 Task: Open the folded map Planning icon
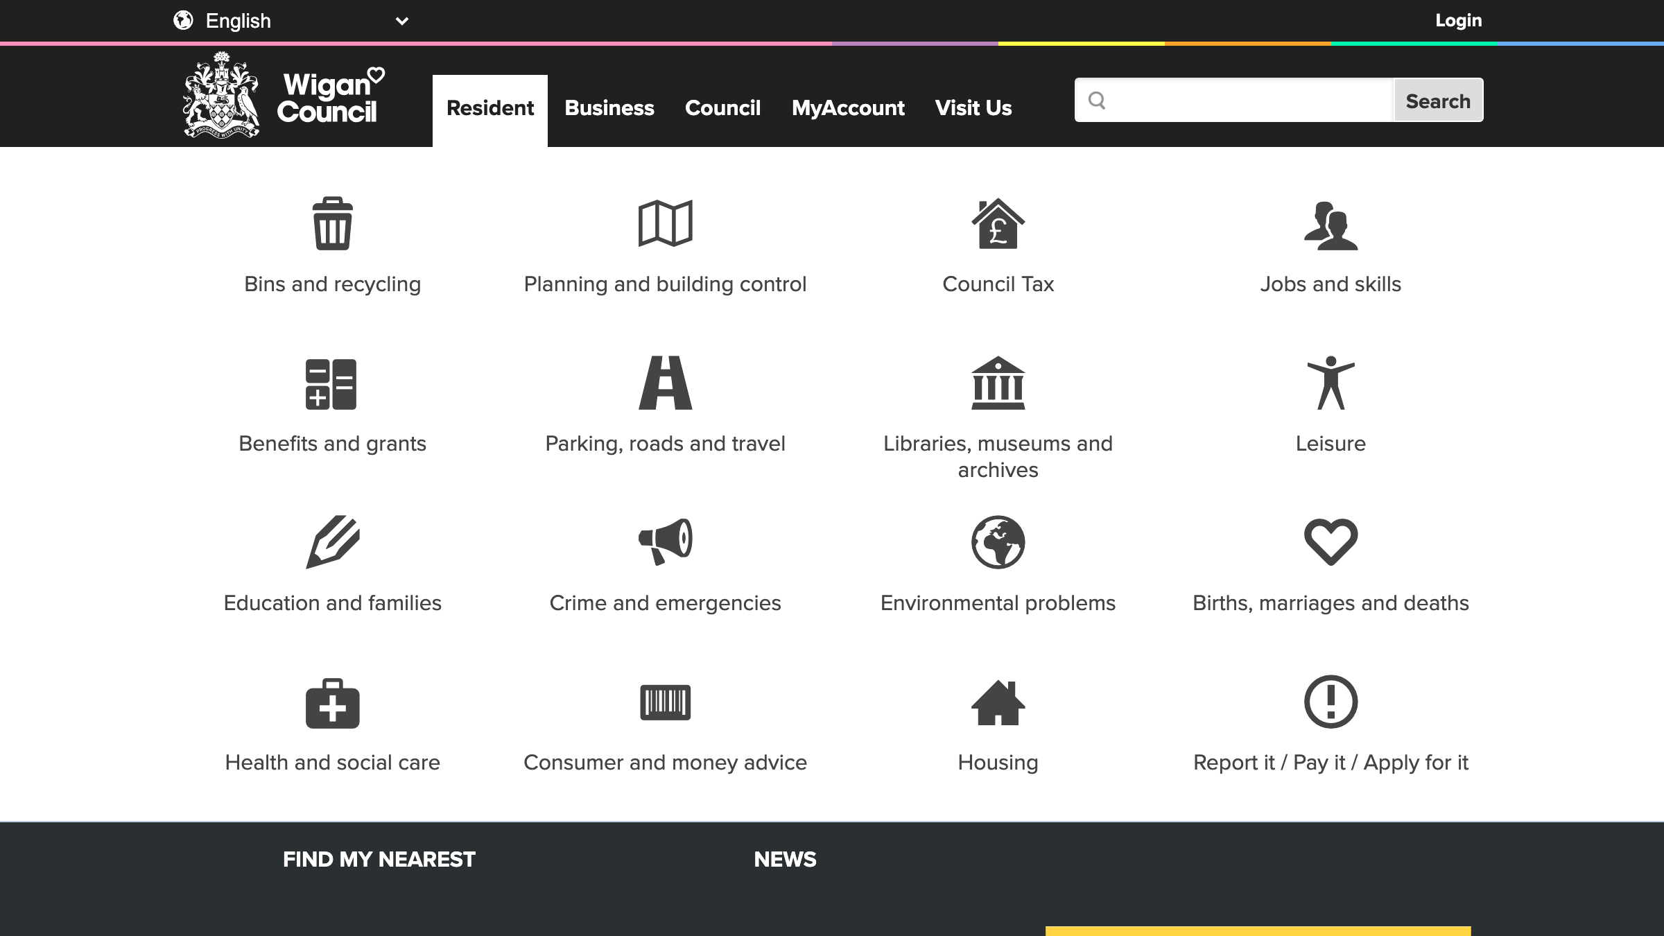pos(665,223)
